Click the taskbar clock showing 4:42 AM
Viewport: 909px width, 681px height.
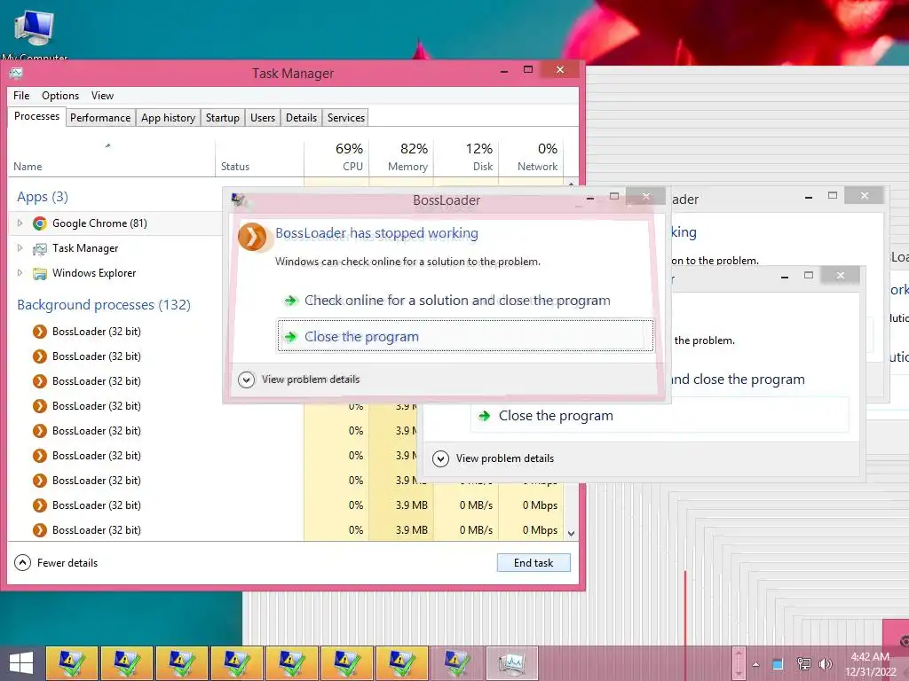pyautogui.click(x=870, y=664)
